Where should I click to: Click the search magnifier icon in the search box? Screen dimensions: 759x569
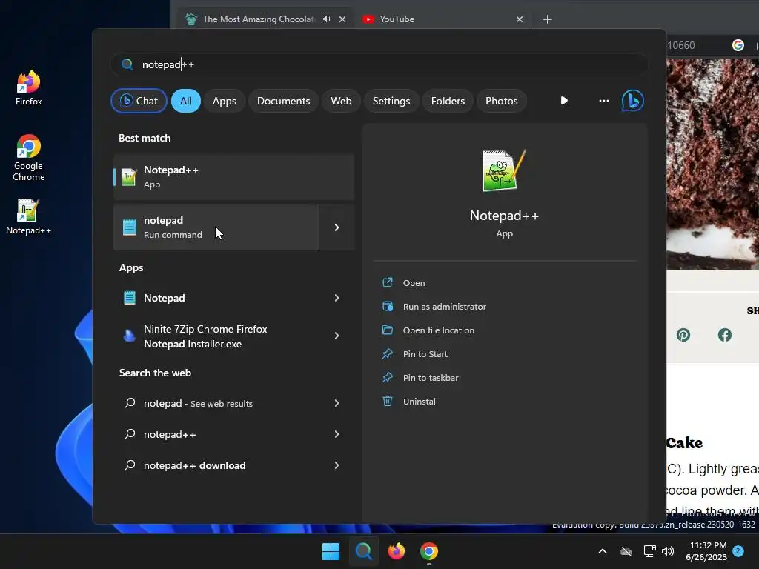pos(127,64)
